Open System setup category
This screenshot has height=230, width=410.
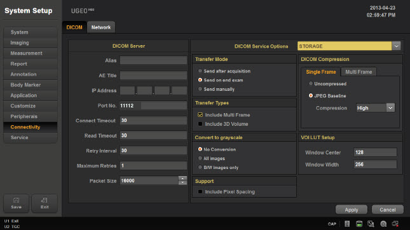[31, 32]
